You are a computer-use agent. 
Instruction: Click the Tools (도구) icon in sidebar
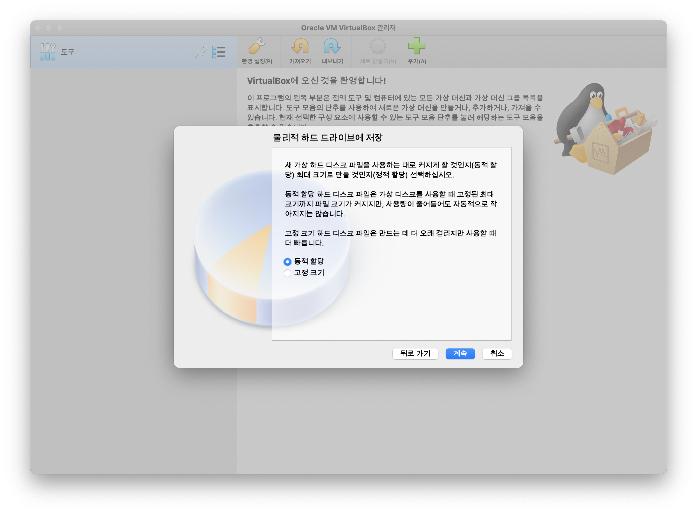pyautogui.click(x=48, y=52)
